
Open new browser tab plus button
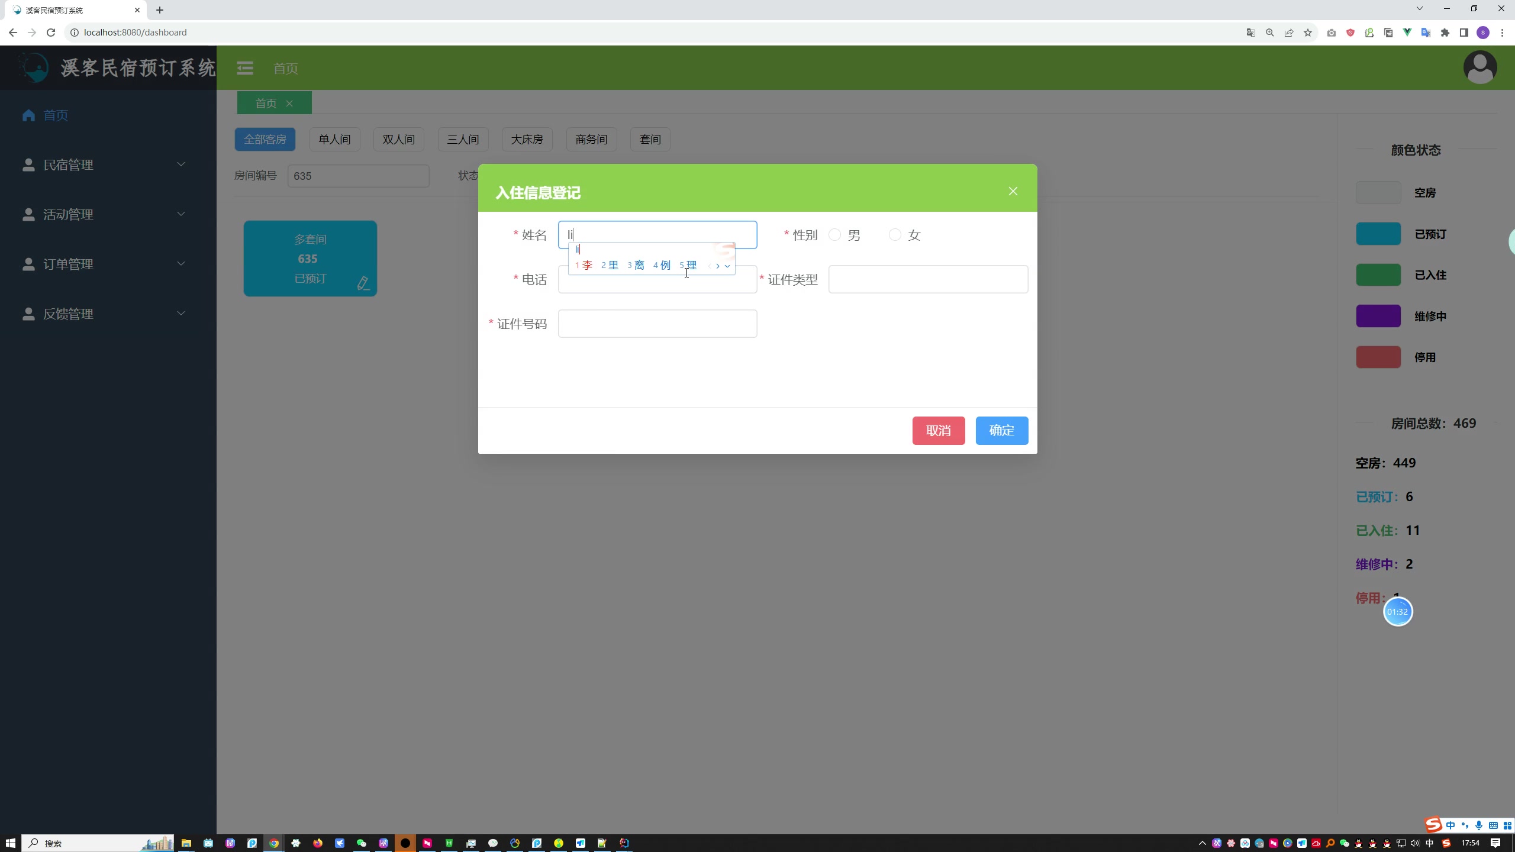pyautogui.click(x=160, y=10)
